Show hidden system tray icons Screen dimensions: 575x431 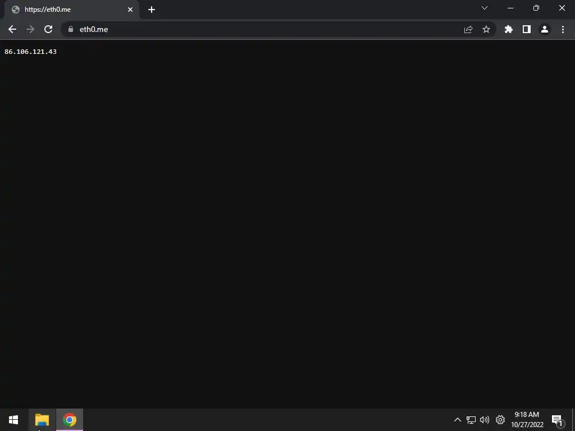pyautogui.click(x=457, y=420)
